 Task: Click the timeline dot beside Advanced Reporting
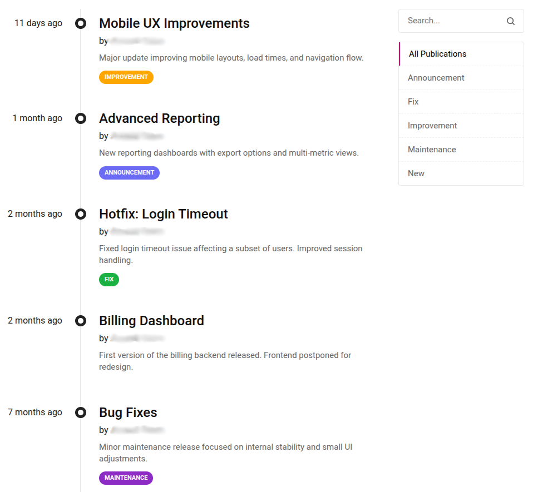[80, 118]
